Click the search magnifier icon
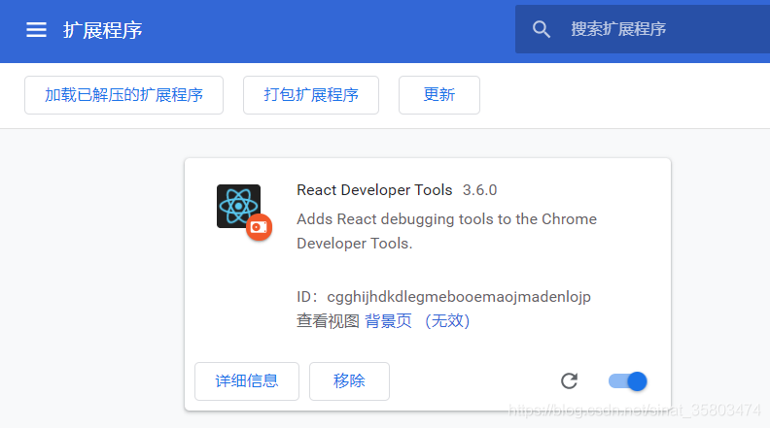The width and height of the screenshot is (770, 428). (542, 29)
